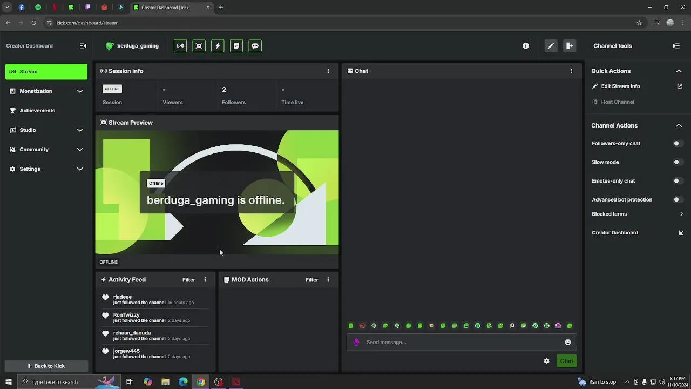The width and height of the screenshot is (691, 389).
Task: Toggle Activity Feed lightning icon in top toolbar
Action: point(218,46)
